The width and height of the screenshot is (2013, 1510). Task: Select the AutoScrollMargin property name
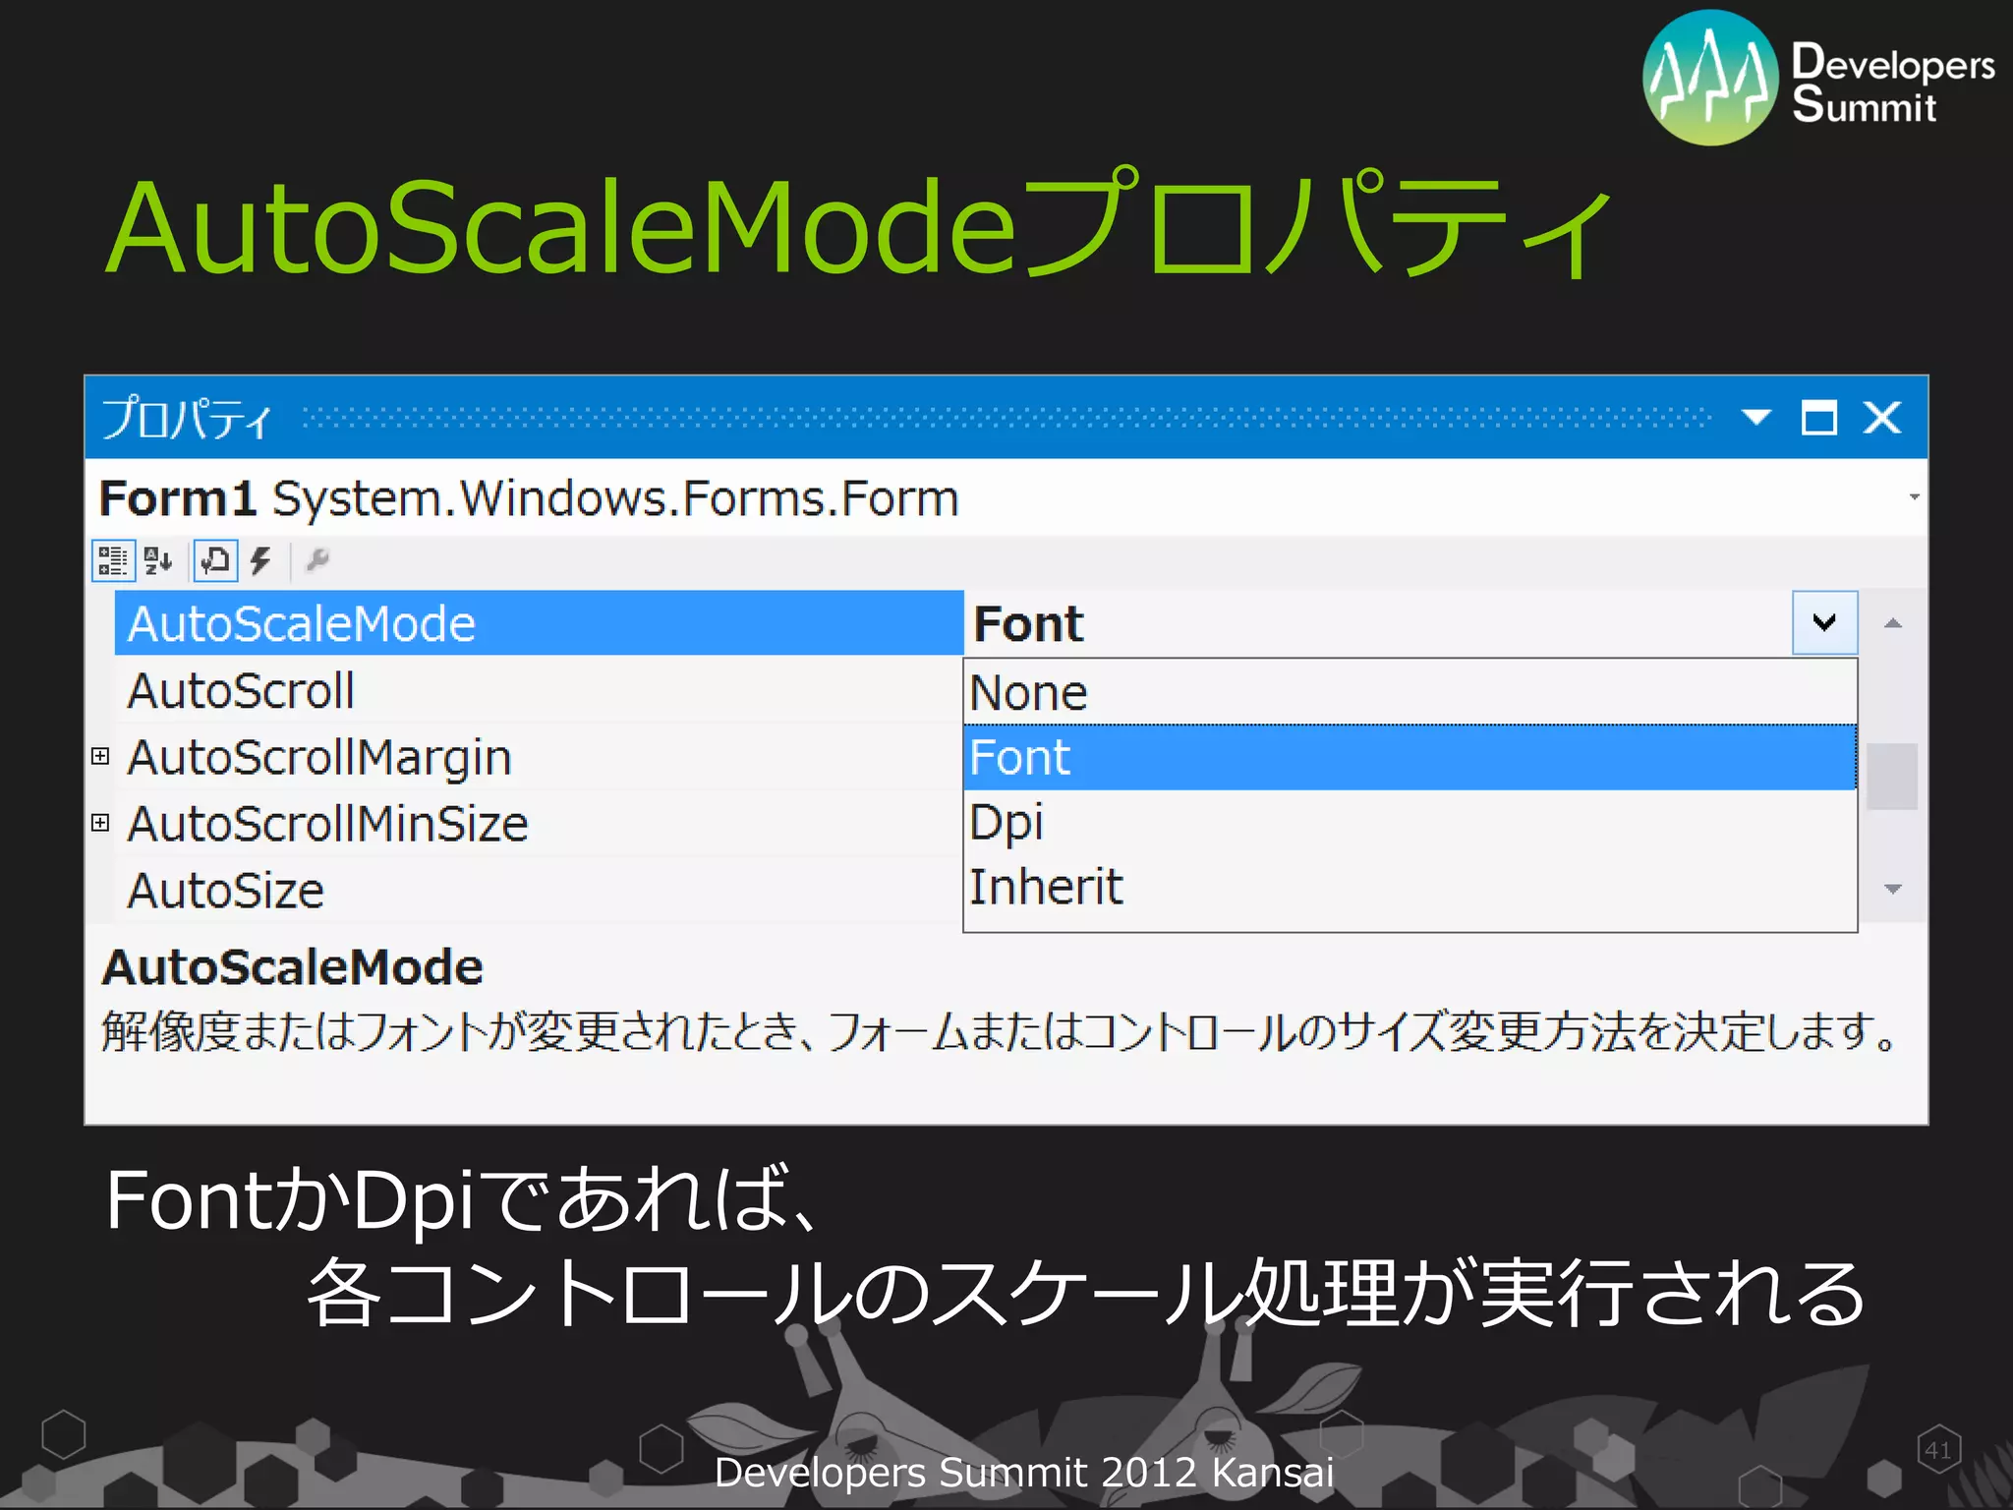click(319, 758)
